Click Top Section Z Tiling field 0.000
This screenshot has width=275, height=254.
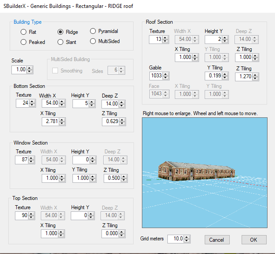[110, 234]
